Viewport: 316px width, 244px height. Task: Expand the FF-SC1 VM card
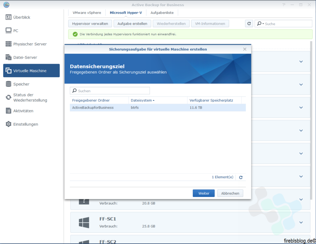(x=301, y=222)
